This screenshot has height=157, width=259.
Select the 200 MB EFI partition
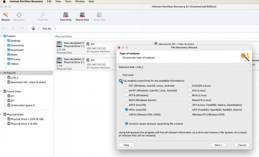pos(101,64)
